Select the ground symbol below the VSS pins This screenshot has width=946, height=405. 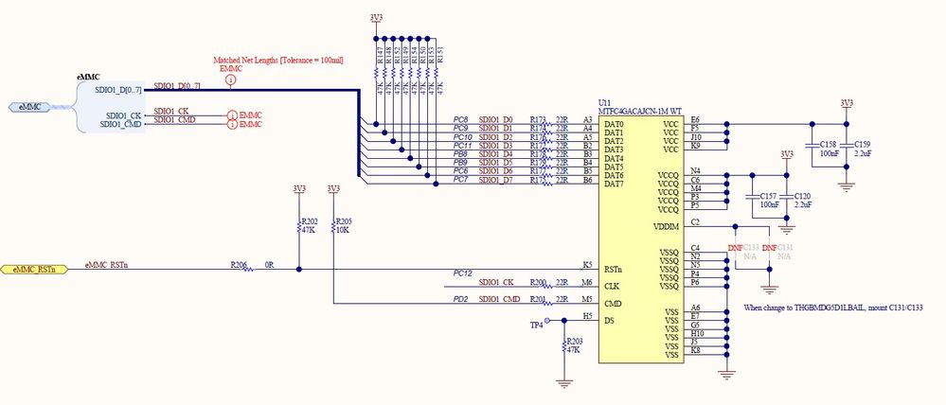727,375
